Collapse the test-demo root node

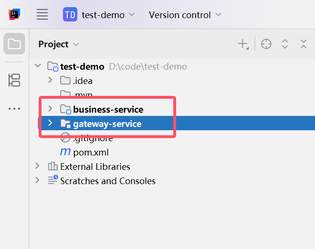[x=38, y=66]
